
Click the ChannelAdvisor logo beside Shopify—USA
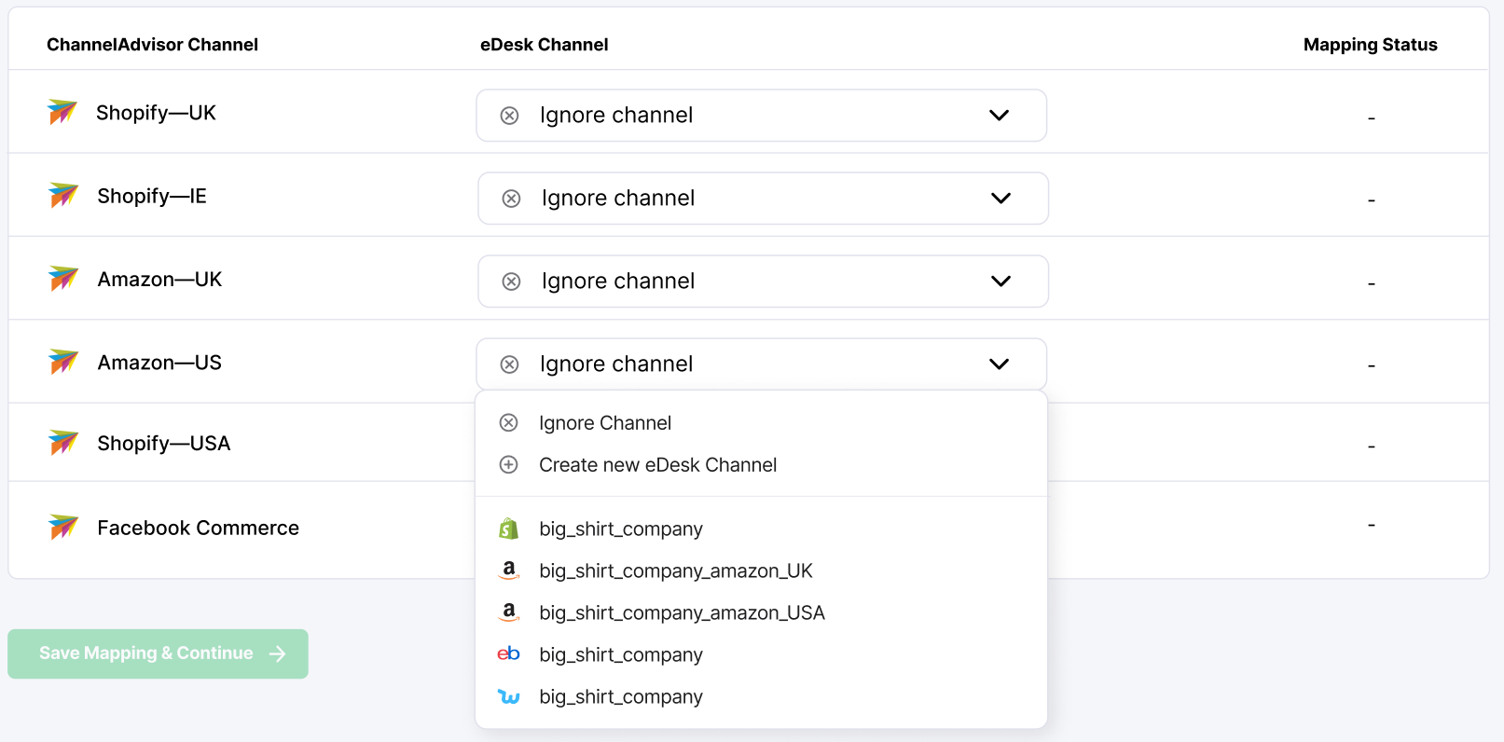point(63,442)
